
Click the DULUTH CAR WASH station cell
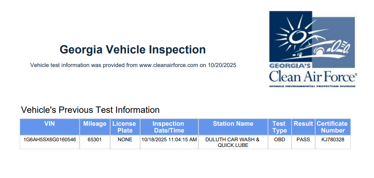pyautogui.click(x=233, y=142)
